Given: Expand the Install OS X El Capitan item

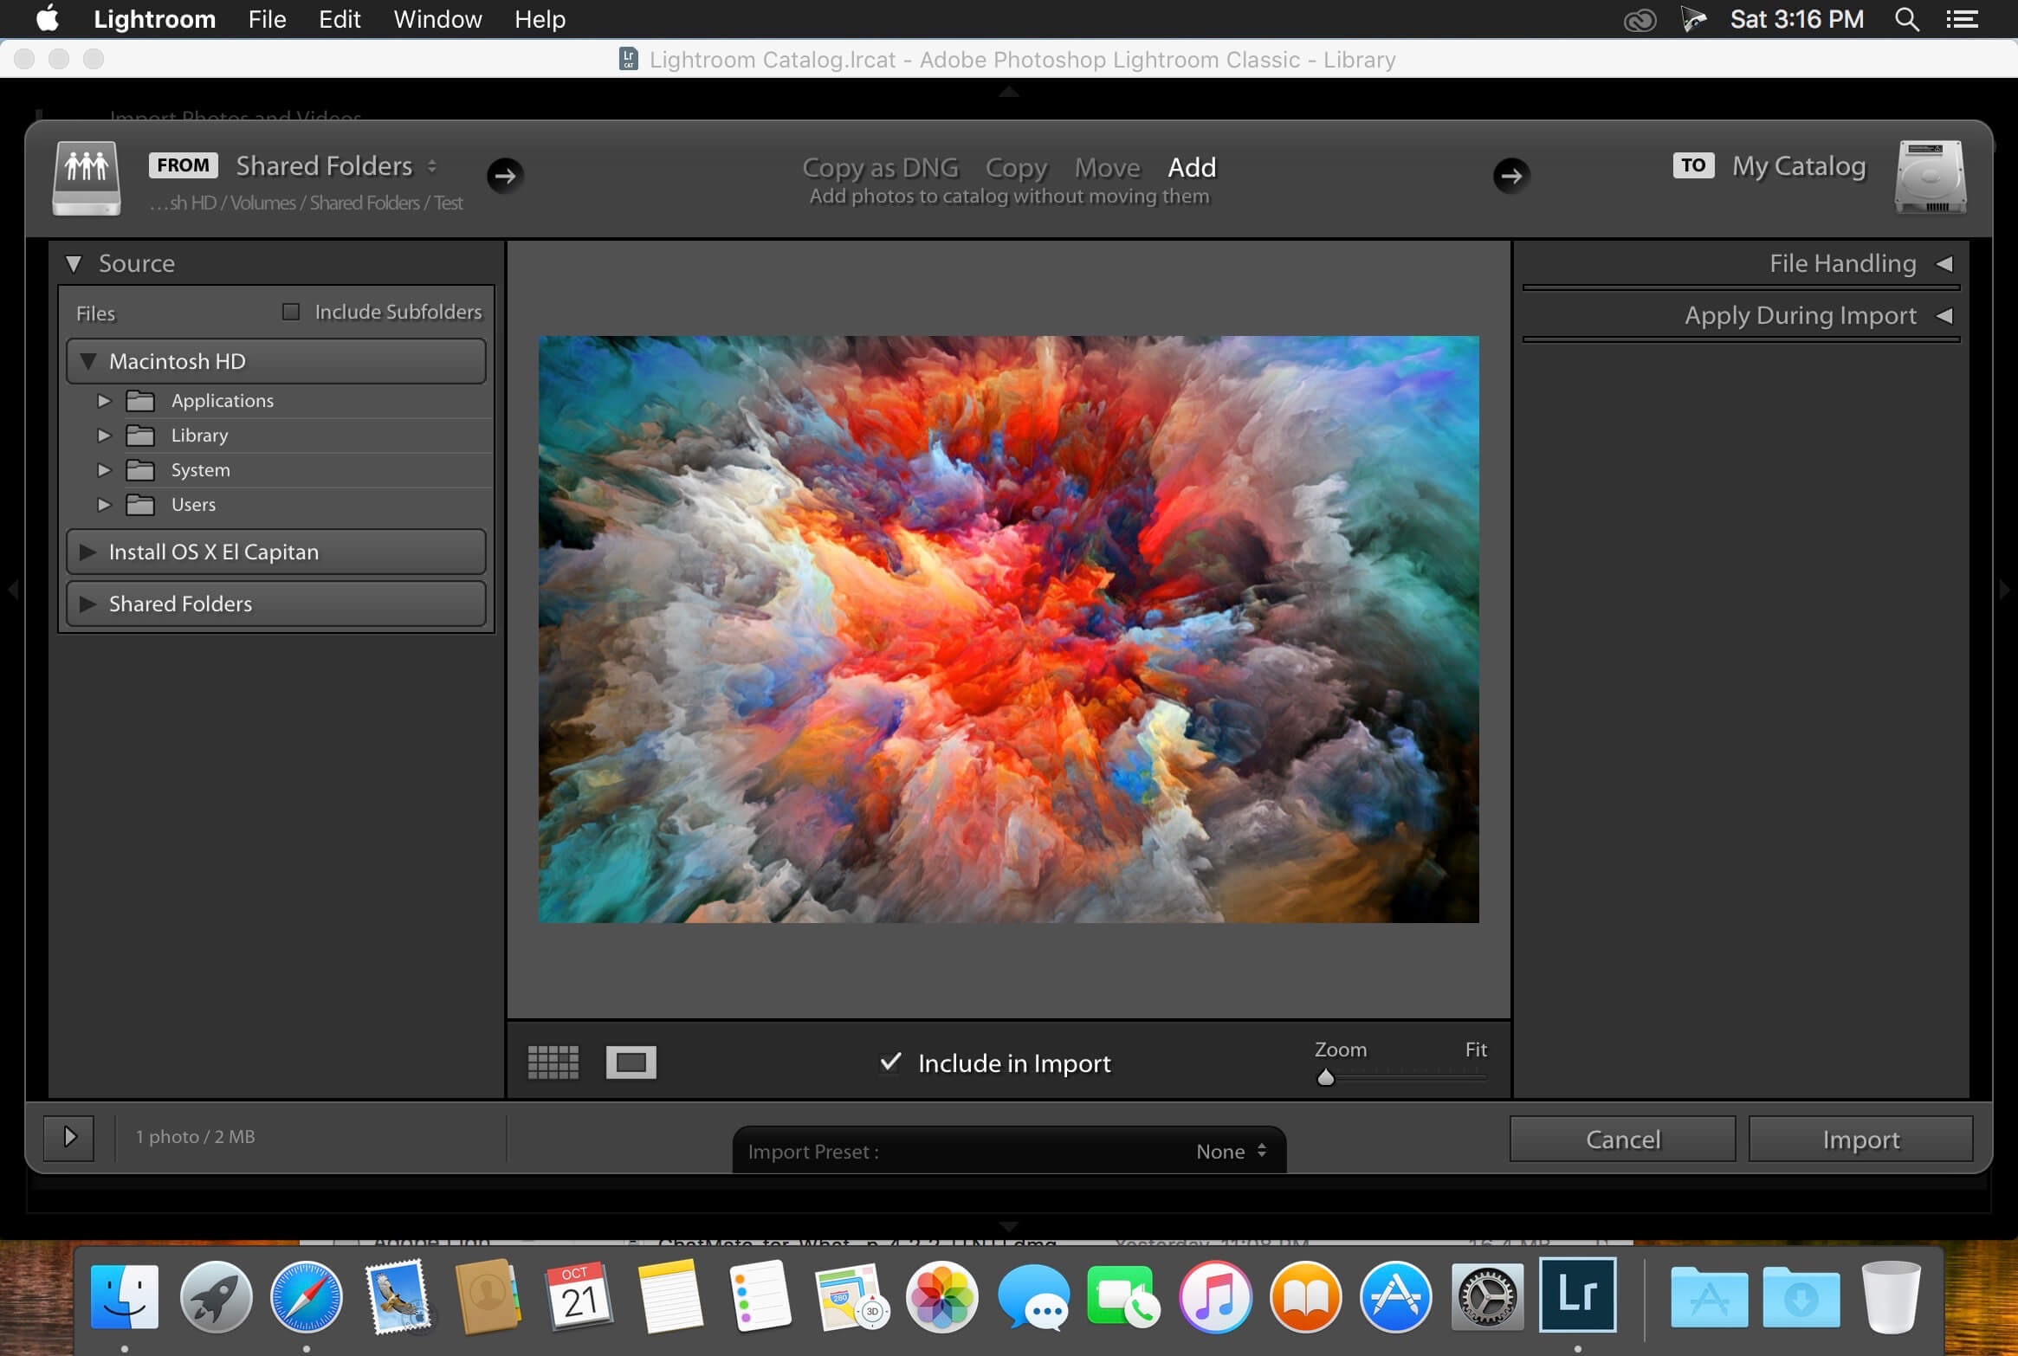Looking at the screenshot, I should click(x=87, y=552).
